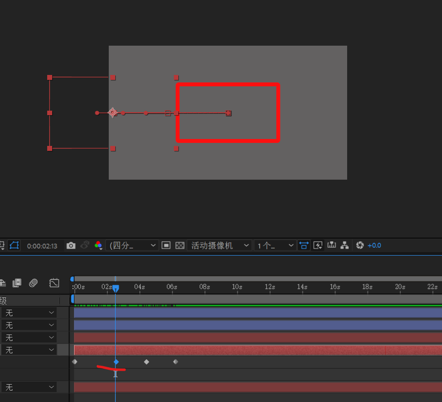Screen dimensions: 442x402
Task: Take a snapshot with the camera icon
Action: click(71, 245)
